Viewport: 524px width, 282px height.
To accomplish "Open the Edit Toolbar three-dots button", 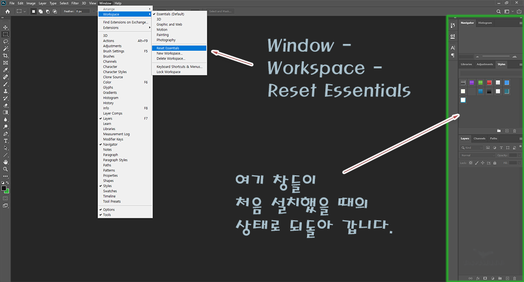I will pyautogui.click(x=5, y=176).
